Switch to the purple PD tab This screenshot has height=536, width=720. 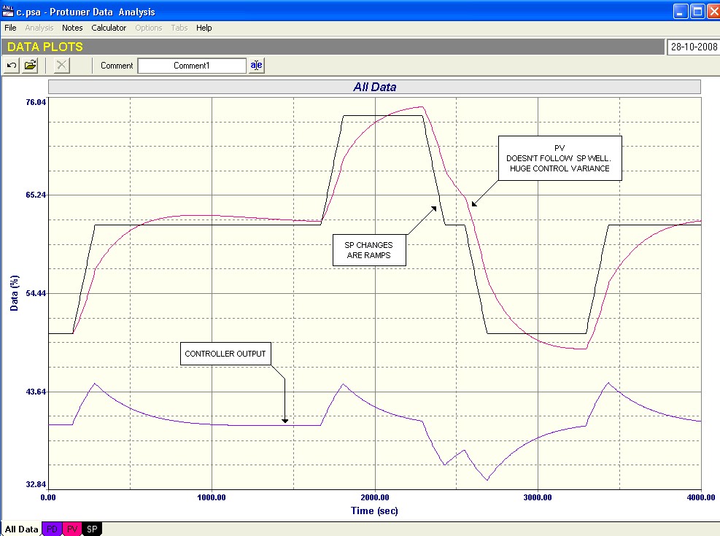coord(53,529)
